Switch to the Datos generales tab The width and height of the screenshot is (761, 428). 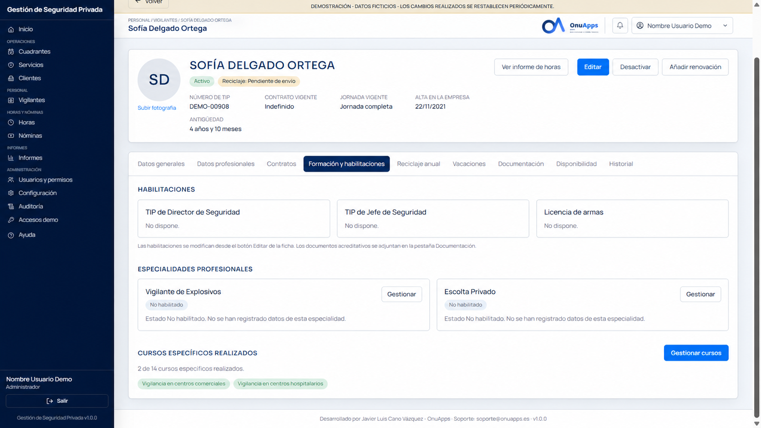pyautogui.click(x=161, y=164)
